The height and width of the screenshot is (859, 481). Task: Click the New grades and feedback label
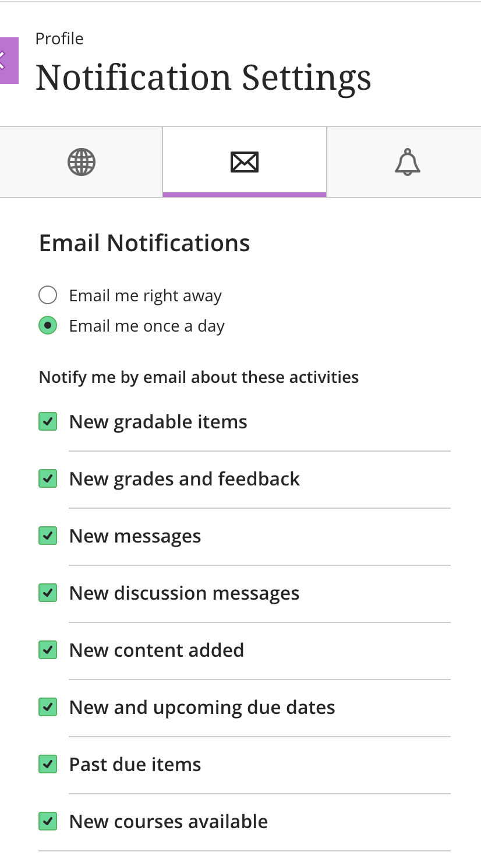184,479
